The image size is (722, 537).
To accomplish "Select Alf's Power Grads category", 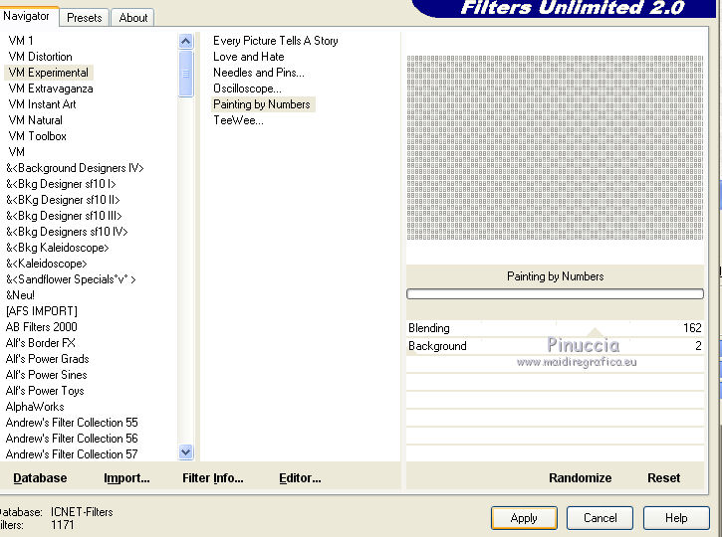I will (48, 359).
